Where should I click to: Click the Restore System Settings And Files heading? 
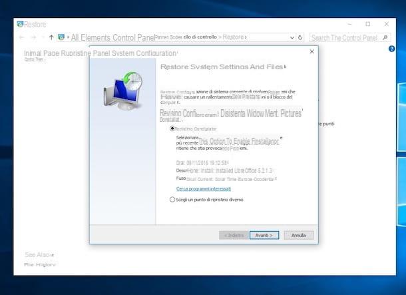(x=222, y=67)
